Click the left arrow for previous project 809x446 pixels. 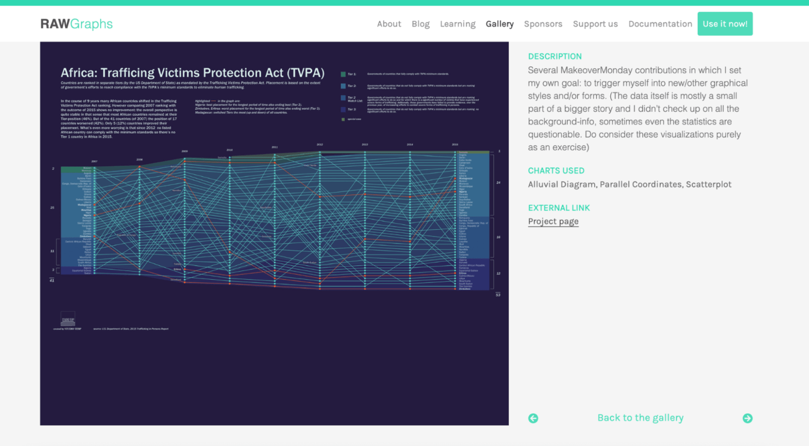click(533, 418)
